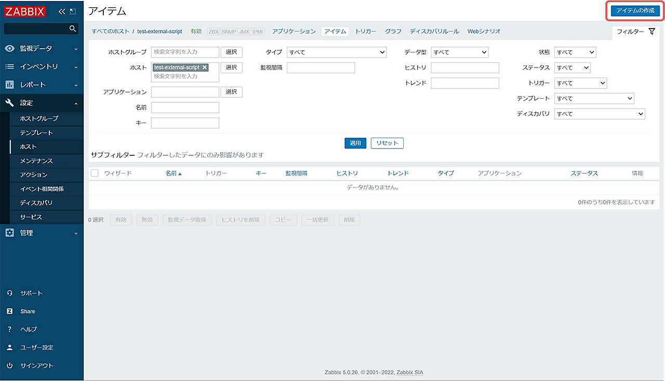Switch to the トリガー tab

pyautogui.click(x=366, y=32)
